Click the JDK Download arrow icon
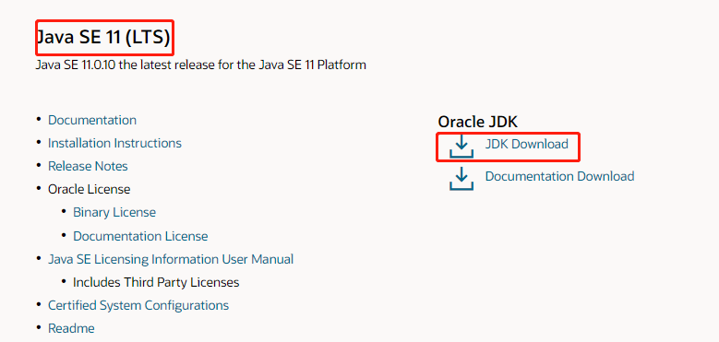The width and height of the screenshot is (719, 342). [461, 146]
